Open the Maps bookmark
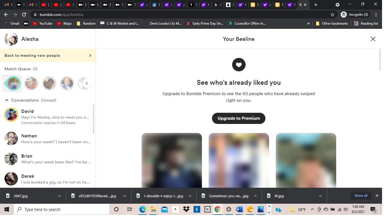 click(64, 24)
